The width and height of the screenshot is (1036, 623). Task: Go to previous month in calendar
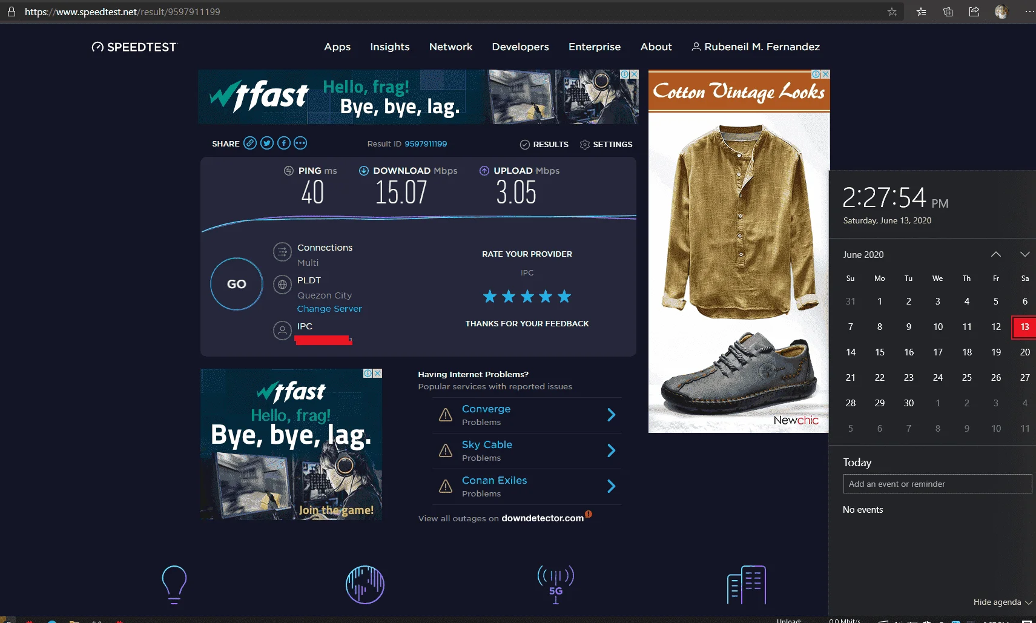(996, 254)
